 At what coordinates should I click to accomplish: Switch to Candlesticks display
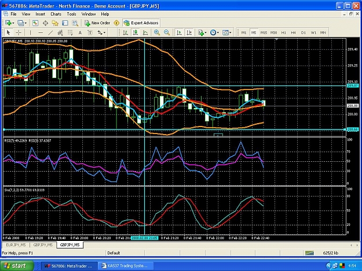[x=136, y=33]
